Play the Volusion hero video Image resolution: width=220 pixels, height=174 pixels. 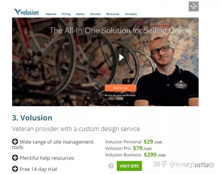[x=121, y=58]
